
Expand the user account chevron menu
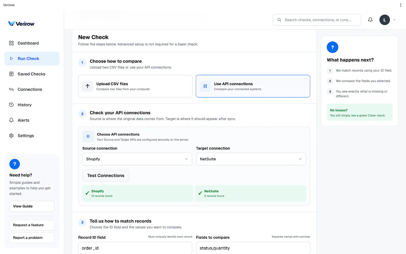point(394,20)
